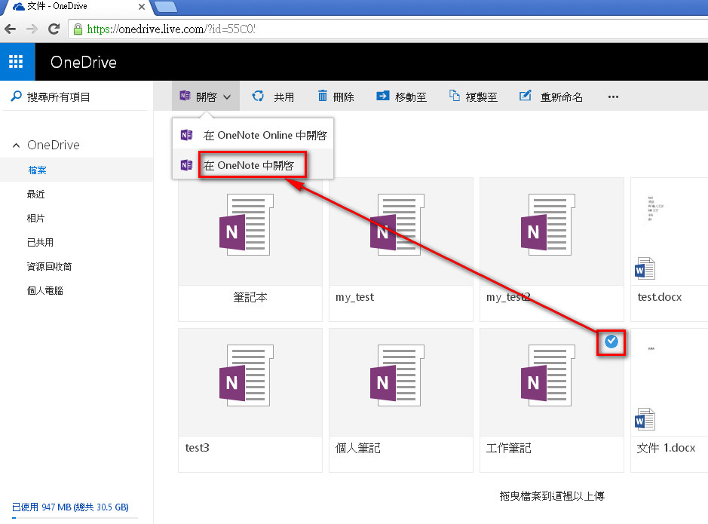Viewport: 708px width, 524px height.
Task: Open 個人電腦 in the sidebar
Action: point(44,291)
